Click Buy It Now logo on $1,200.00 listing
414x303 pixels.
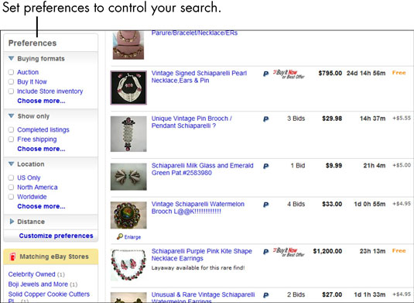(x=289, y=252)
